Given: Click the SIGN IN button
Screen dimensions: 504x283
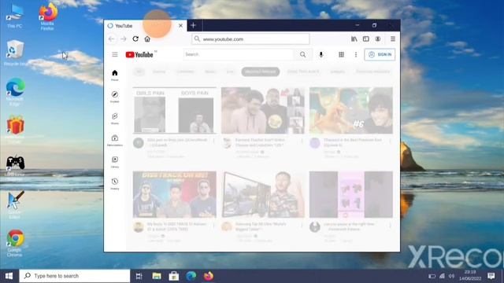Looking at the screenshot, I should point(380,54).
